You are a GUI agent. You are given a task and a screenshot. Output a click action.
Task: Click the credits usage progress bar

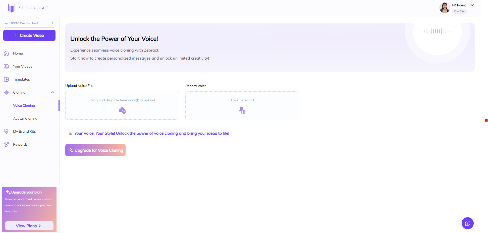click(29, 27)
